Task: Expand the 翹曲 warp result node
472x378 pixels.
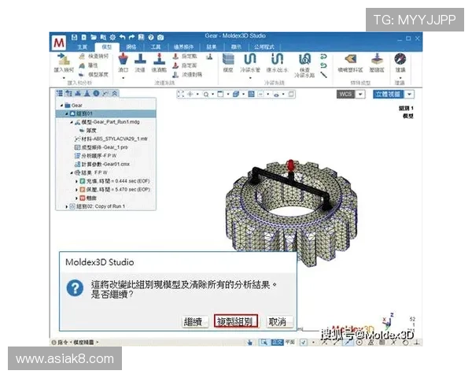Action: pyautogui.click(x=76, y=198)
